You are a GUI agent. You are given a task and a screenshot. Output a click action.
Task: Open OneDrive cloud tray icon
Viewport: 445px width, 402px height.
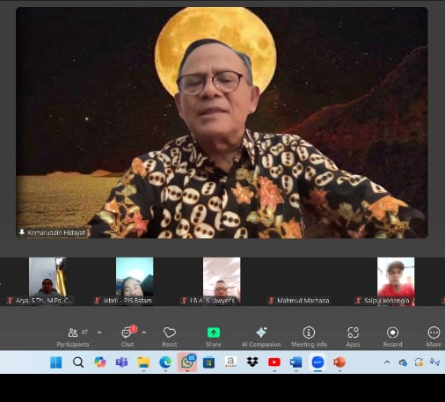(x=403, y=362)
